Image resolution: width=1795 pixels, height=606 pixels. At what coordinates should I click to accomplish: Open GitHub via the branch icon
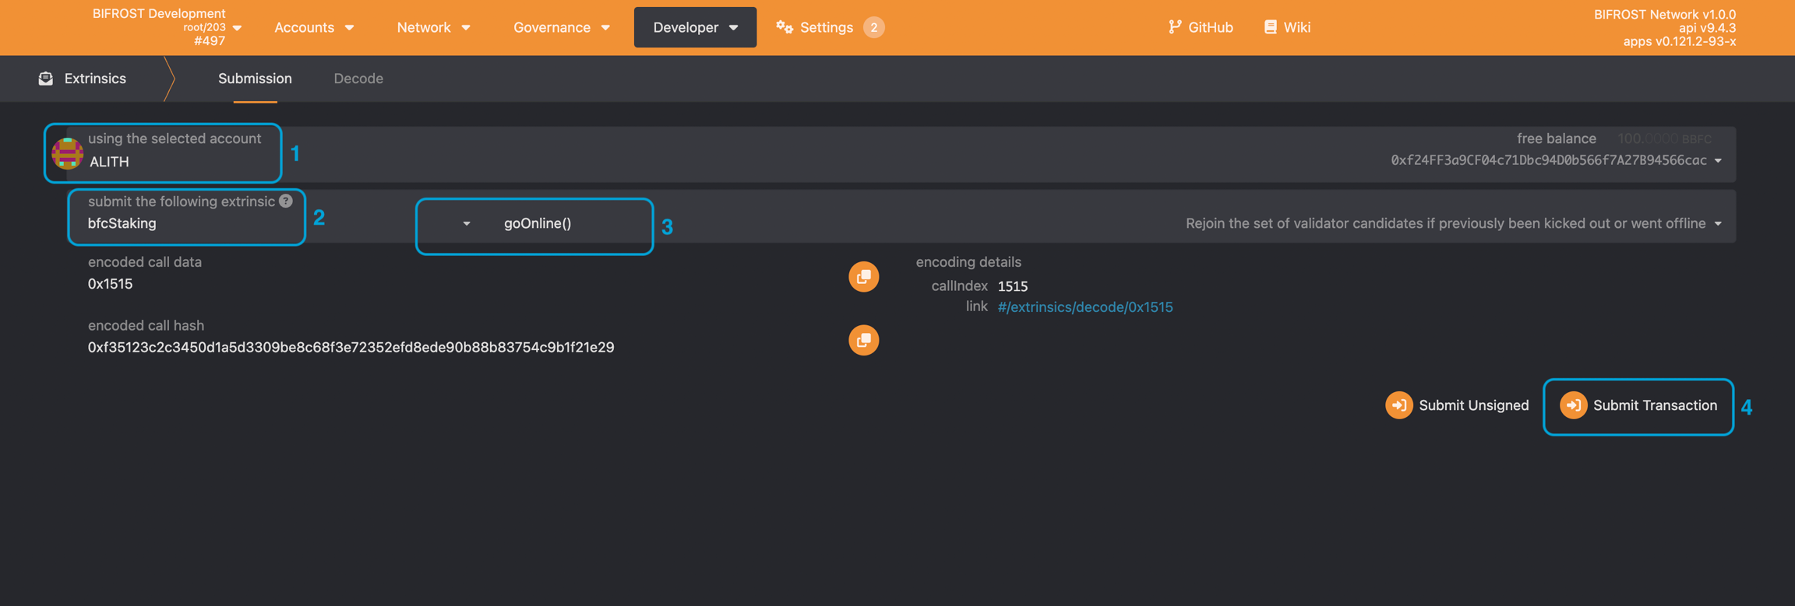[x=1175, y=27]
